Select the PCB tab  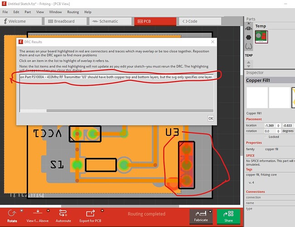pyautogui.click(x=155, y=21)
